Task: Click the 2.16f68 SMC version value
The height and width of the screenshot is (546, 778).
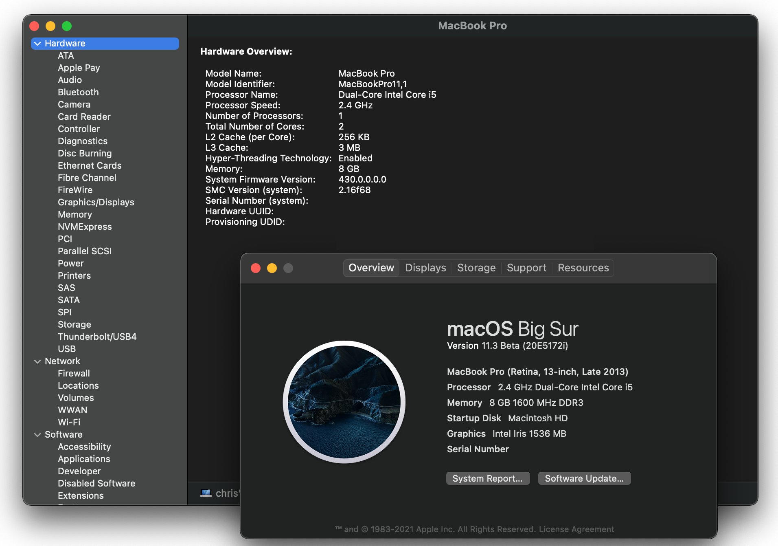Action: point(355,190)
